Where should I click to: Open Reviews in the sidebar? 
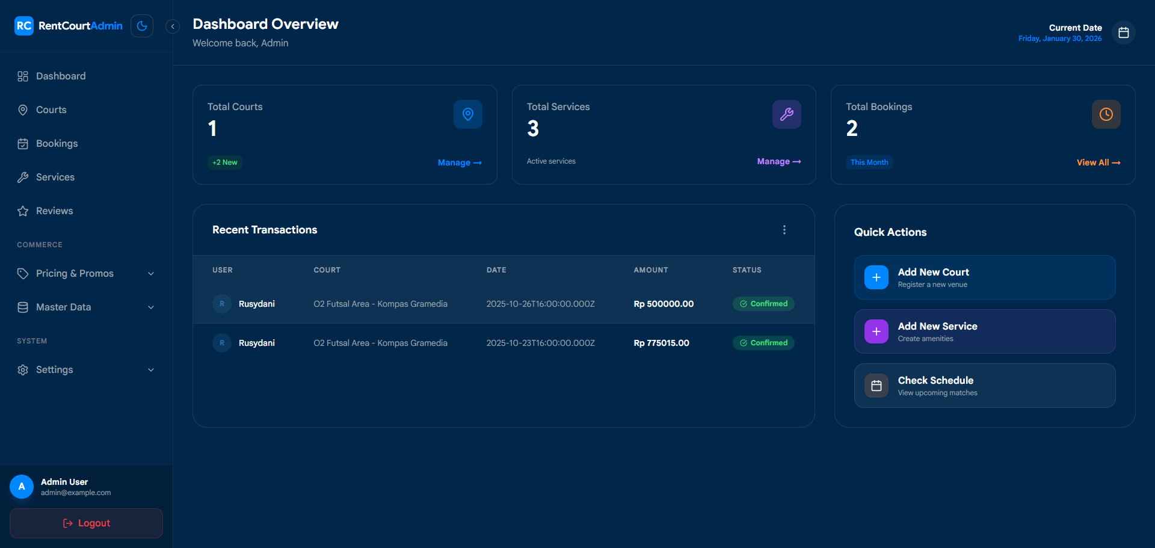pos(54,211)
